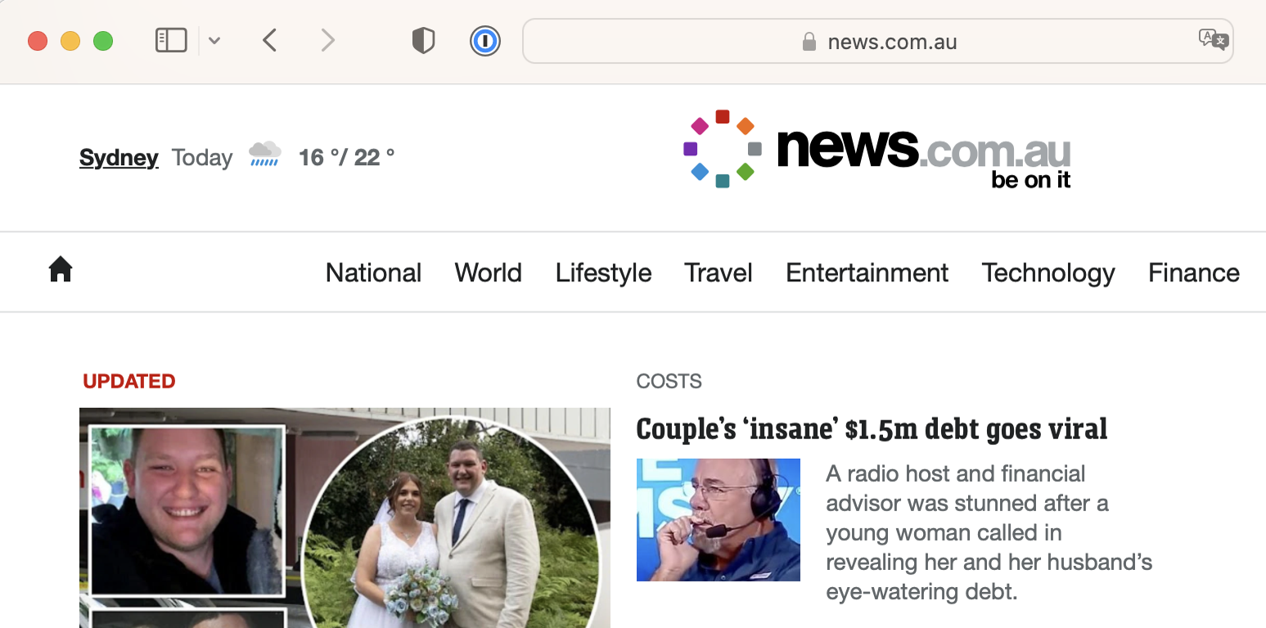The image size is (1266, 628).
Task: Go back to the previous page
Action: 270,40
